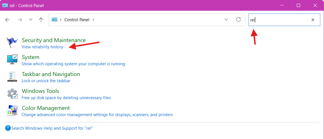Click the Taskbar and Navigation icon
The height and width of the screenshot is (139, 324).
tap(12, 77)
